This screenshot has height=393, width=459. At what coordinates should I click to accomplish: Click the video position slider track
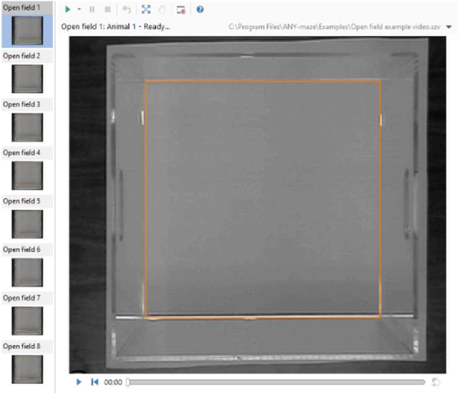point(277,382)
